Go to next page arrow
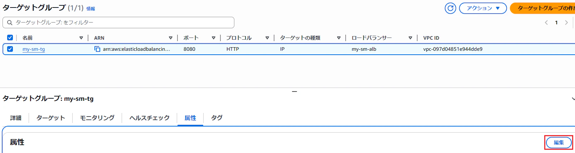 [x=566, y=23]
